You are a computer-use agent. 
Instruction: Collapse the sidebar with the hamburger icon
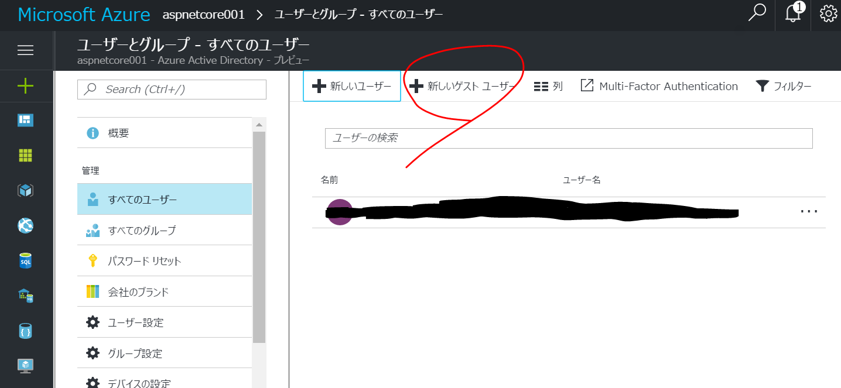(x=26, y=49)
